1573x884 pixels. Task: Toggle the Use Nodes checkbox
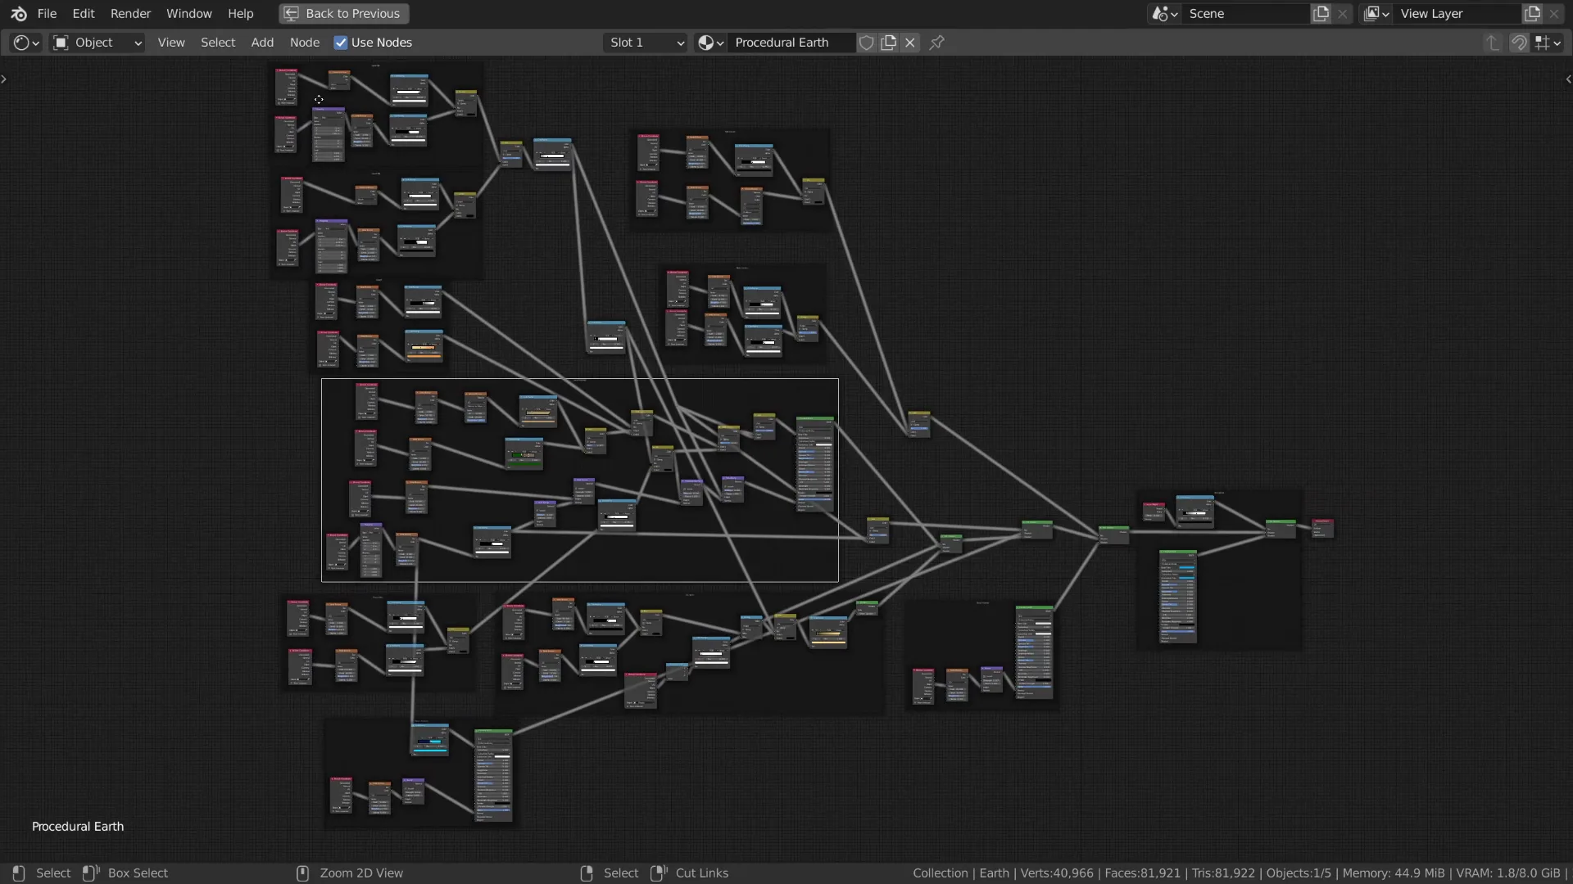click(342, 42)
